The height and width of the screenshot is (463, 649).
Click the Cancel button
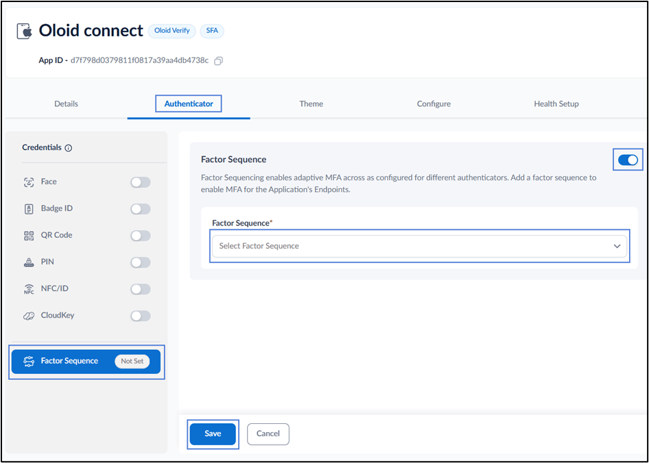click(268, 434)
